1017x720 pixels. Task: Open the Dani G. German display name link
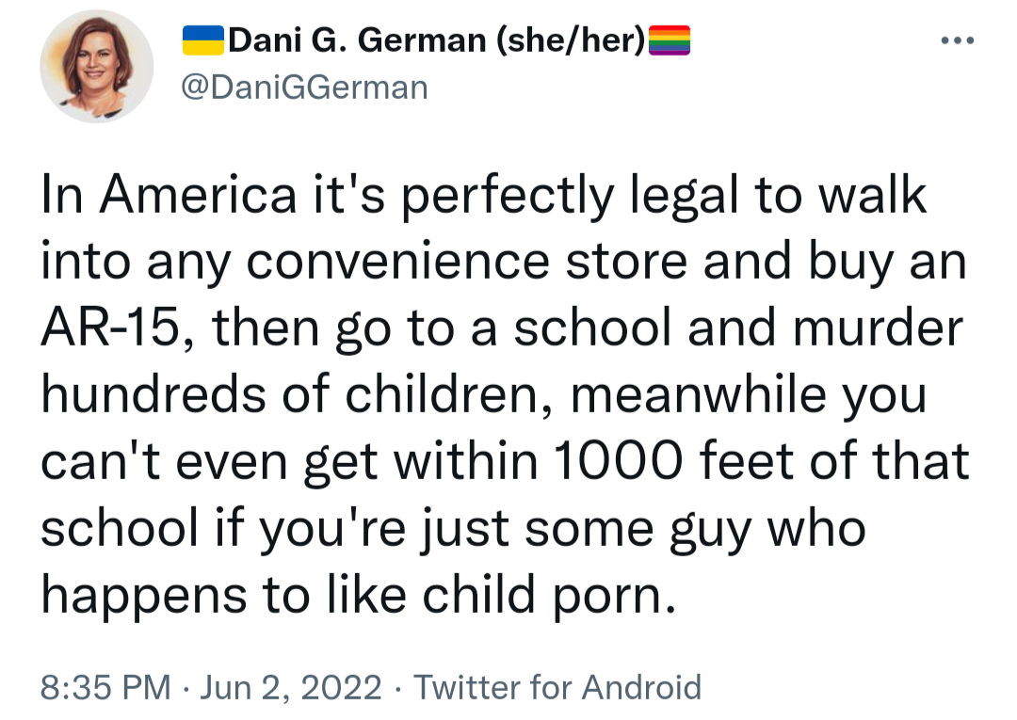point(354,41)
